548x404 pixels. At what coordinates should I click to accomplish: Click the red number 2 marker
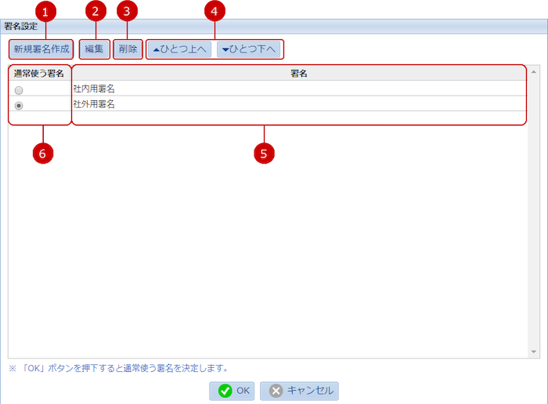[x=95, y=12]
